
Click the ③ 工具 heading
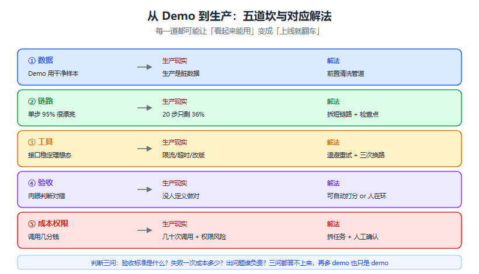[41, 142]
